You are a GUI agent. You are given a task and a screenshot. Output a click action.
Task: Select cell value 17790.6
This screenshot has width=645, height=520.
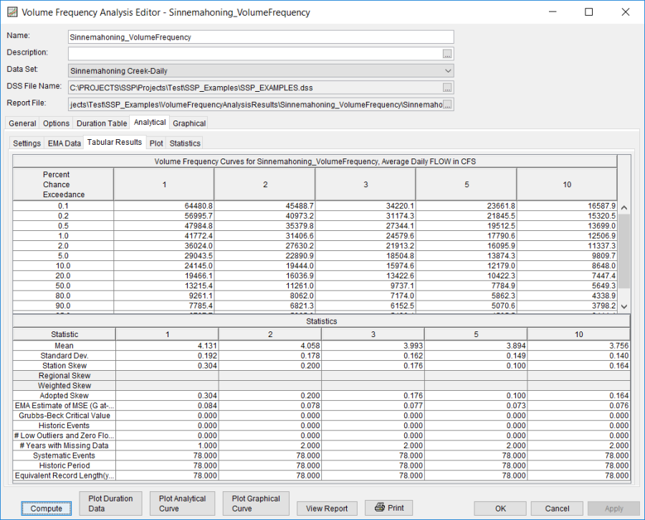(x=466, y=236)
